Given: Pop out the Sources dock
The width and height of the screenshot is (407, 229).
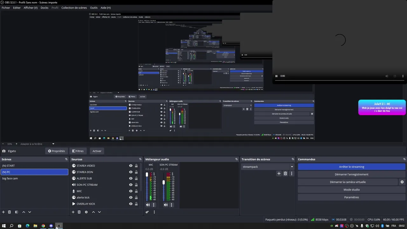Looking at the screenshot, I should (140, 159).
